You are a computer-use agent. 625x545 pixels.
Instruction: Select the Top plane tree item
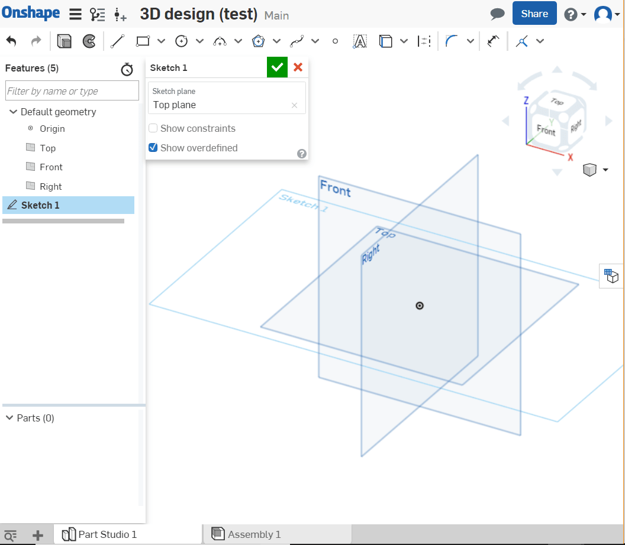coord(47,148)
